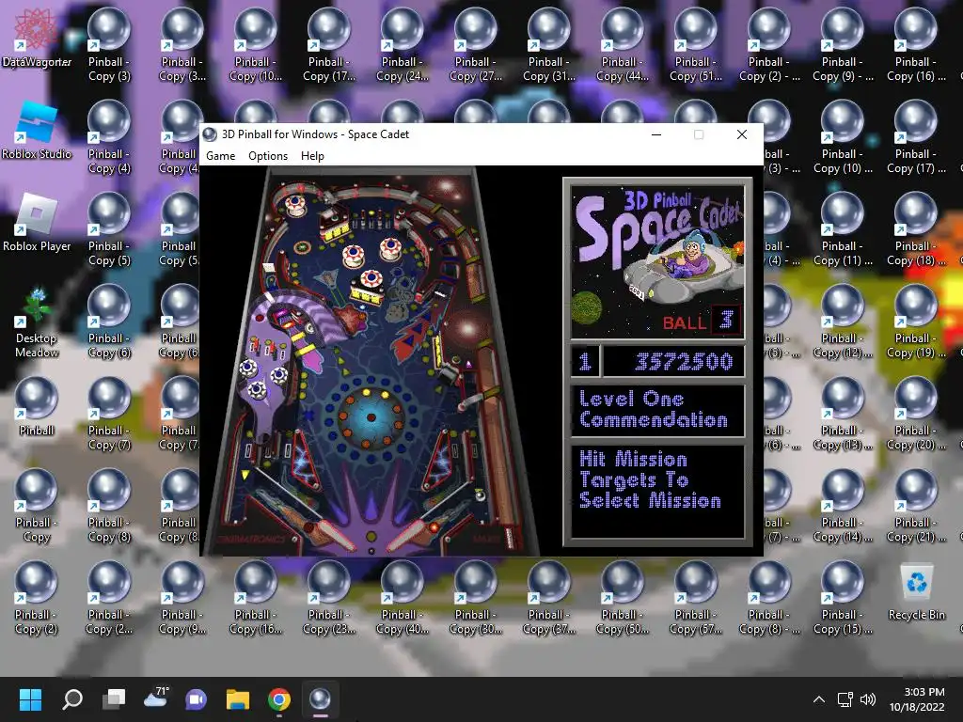
Task: Select the DataWagoner desktop shortcut
Action: (37, 39)
